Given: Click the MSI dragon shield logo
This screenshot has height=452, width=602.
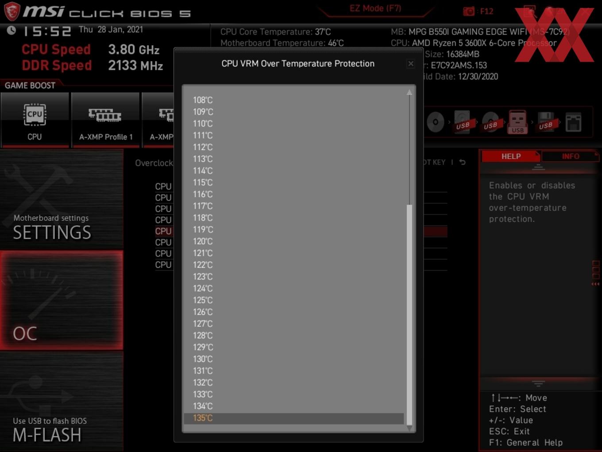Looking at the screenshot, I should [x=12, y=11].
